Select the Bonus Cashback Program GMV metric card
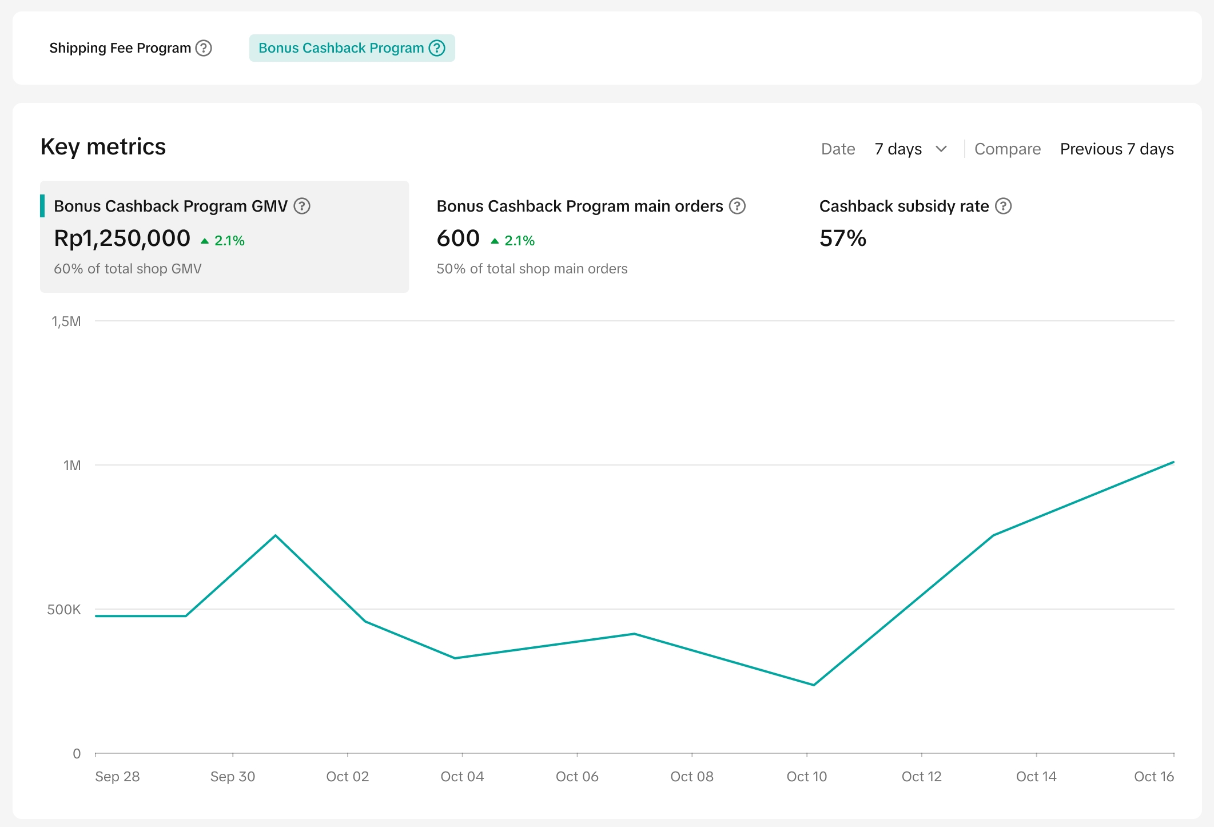The height and width of the screenshot is (827, 1214). pos(224,237)
